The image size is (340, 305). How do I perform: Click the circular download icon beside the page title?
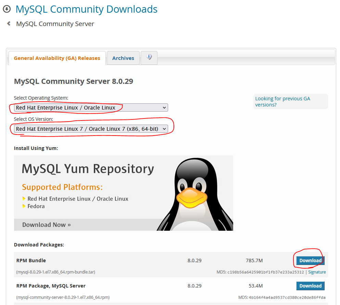click(7, 9)
